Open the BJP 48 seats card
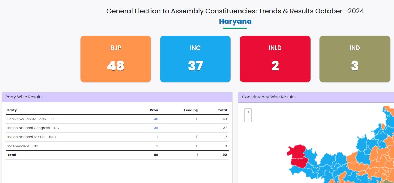Image resolution: width=394 pixels, height=183 pixels. (116, 59)
